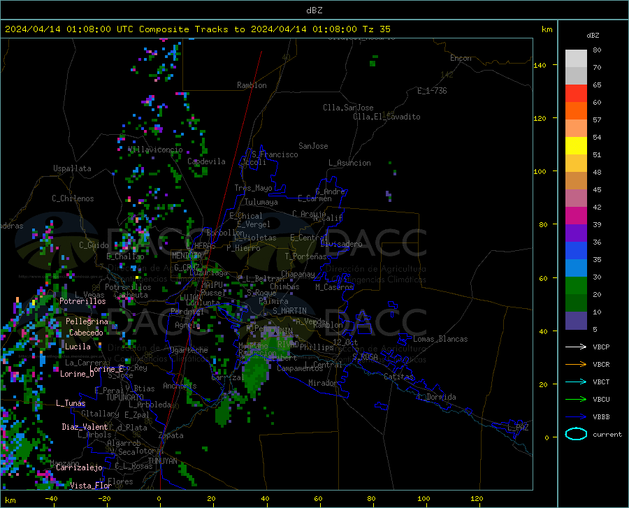Screen dimensions: 629x508
Task: Click the 36 dBZ blue color swatch
Action: pos(576,251)
